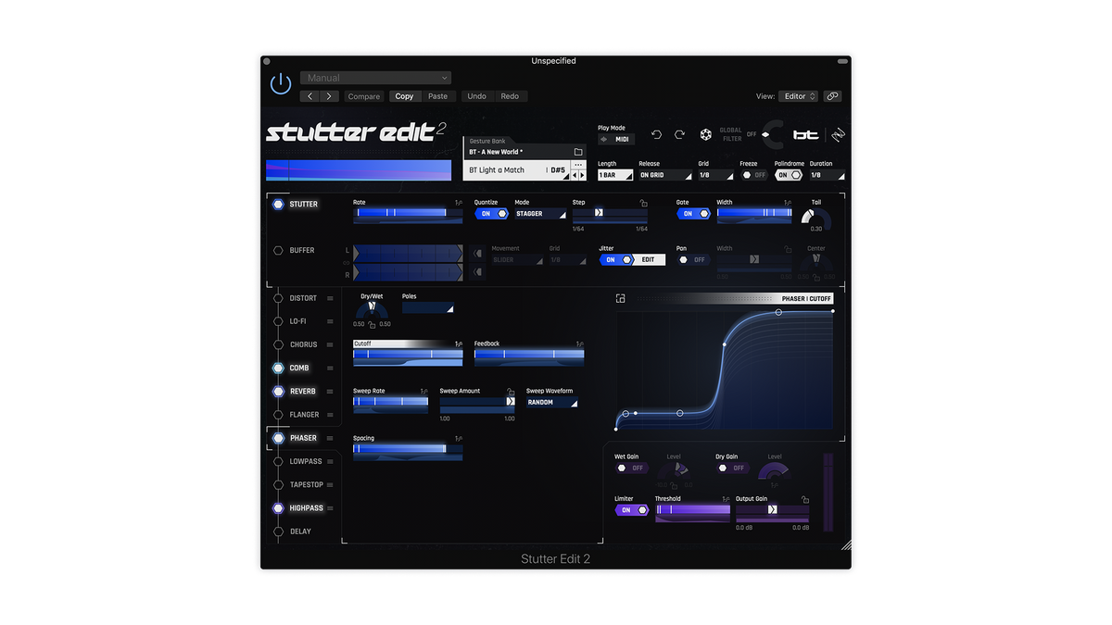Open the gesture options ellipsis button
Viewport: 1112px width, 625px height.
(578, 165)
